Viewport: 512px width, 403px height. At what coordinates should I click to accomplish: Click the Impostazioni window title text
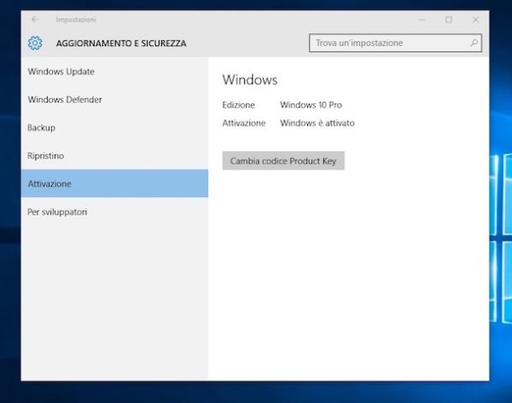(76, 19)
